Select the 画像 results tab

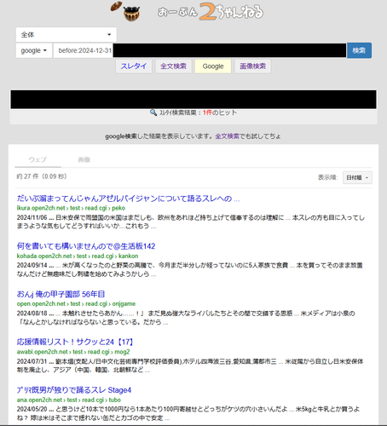[x=84, y=159]
